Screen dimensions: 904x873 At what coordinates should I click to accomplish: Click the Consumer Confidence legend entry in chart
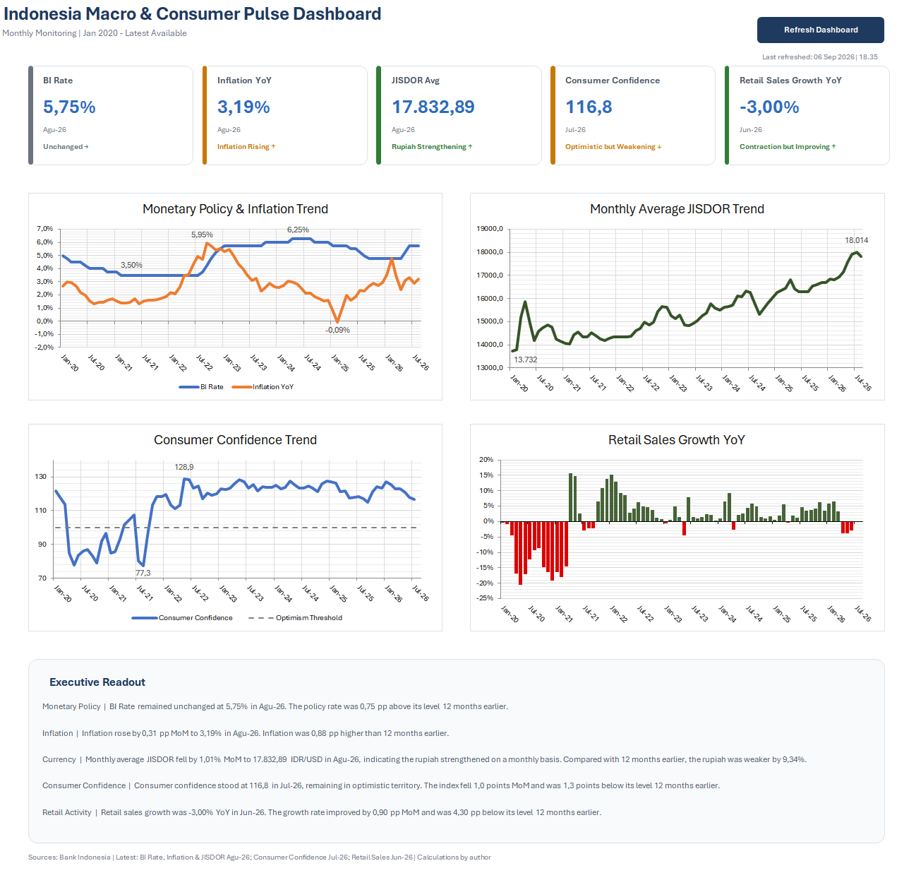[x=182, y=618]
